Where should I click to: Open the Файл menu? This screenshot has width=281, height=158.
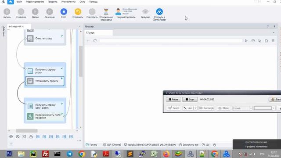19,2
